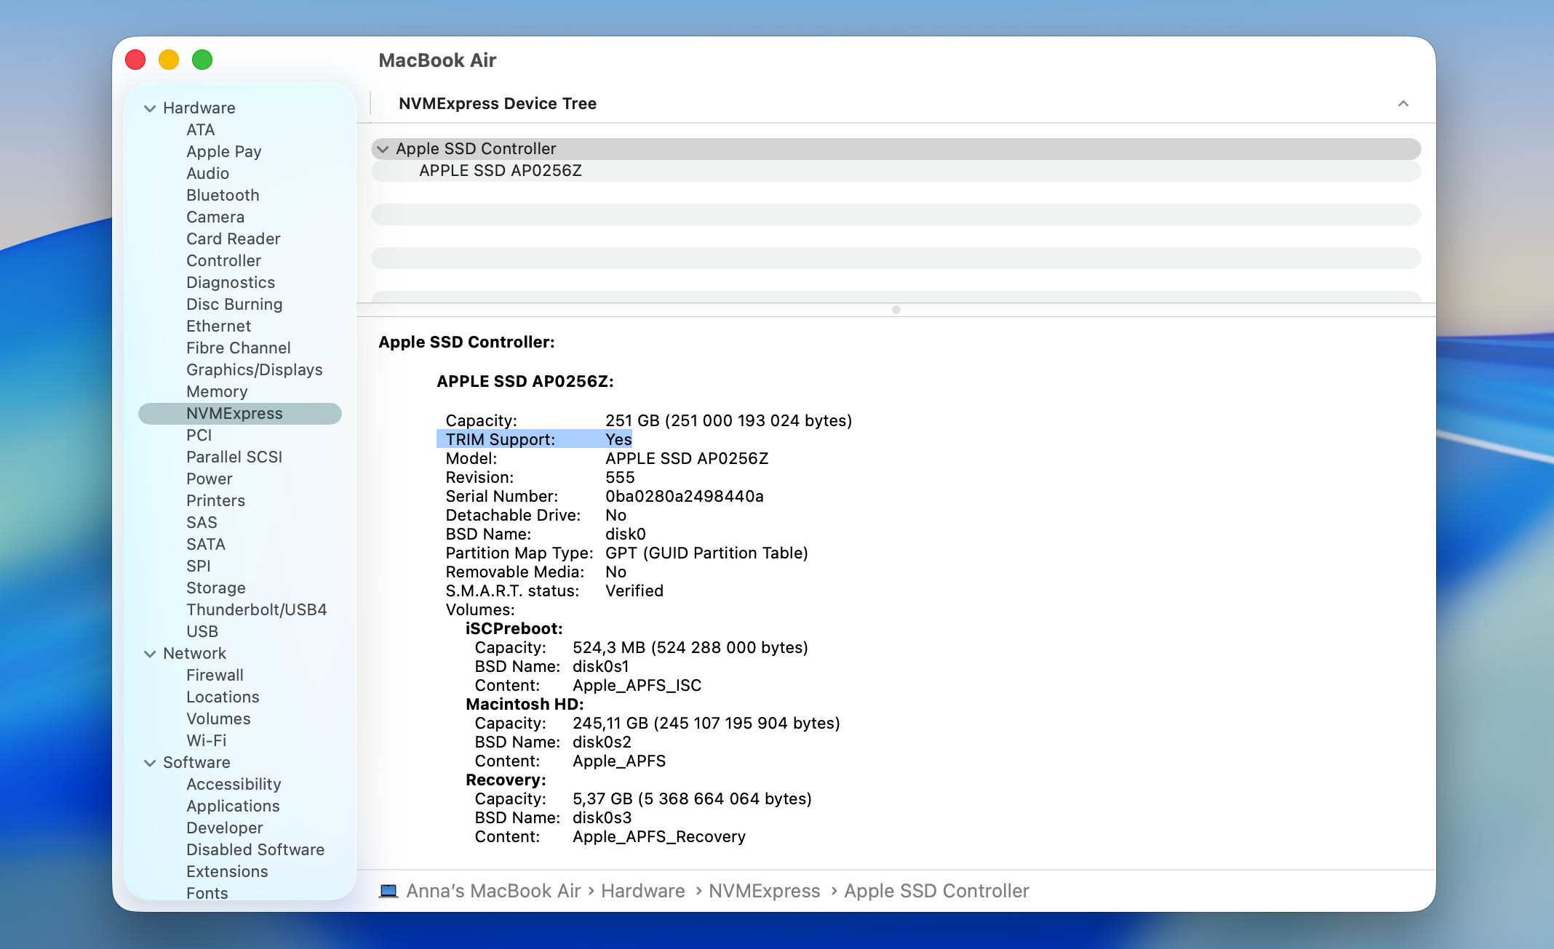
Task: Click Anna's MacBook Air in the path bar
Action: 493,892
